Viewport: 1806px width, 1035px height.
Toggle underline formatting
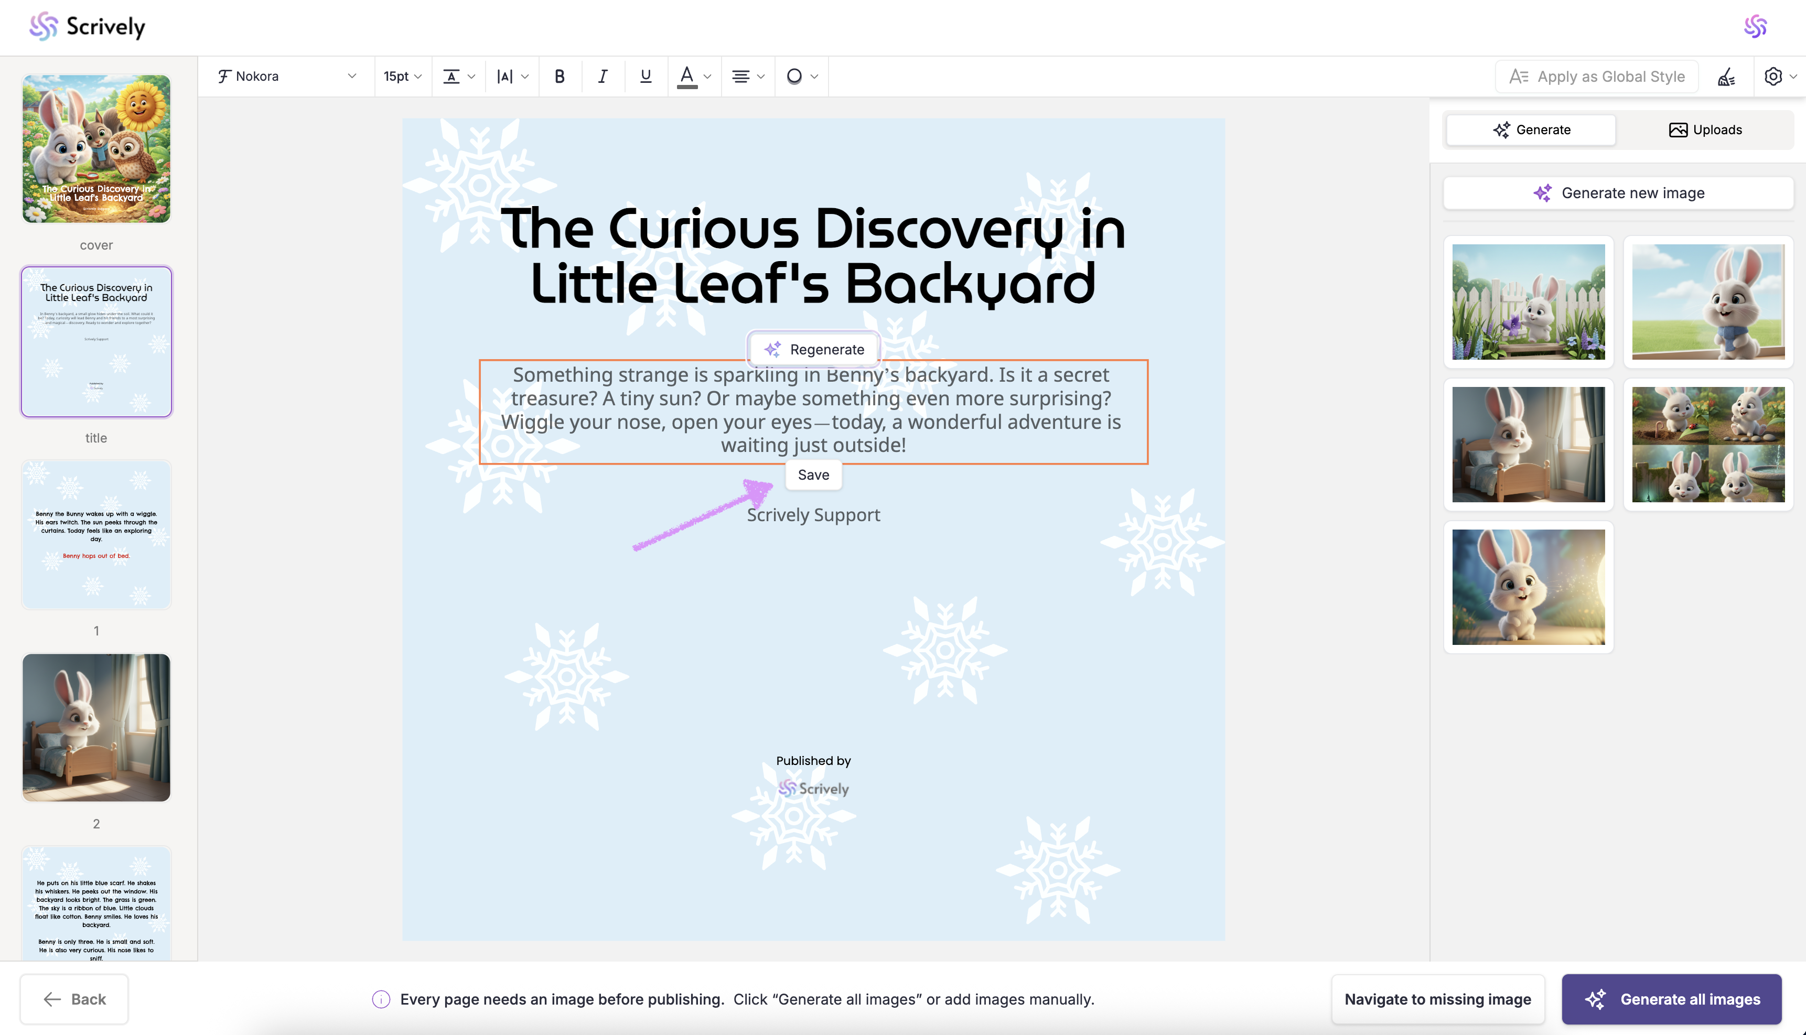[646, 76]
